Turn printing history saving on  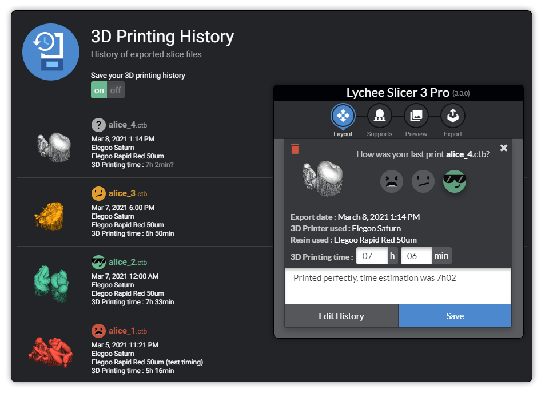[x=99, y=90]
